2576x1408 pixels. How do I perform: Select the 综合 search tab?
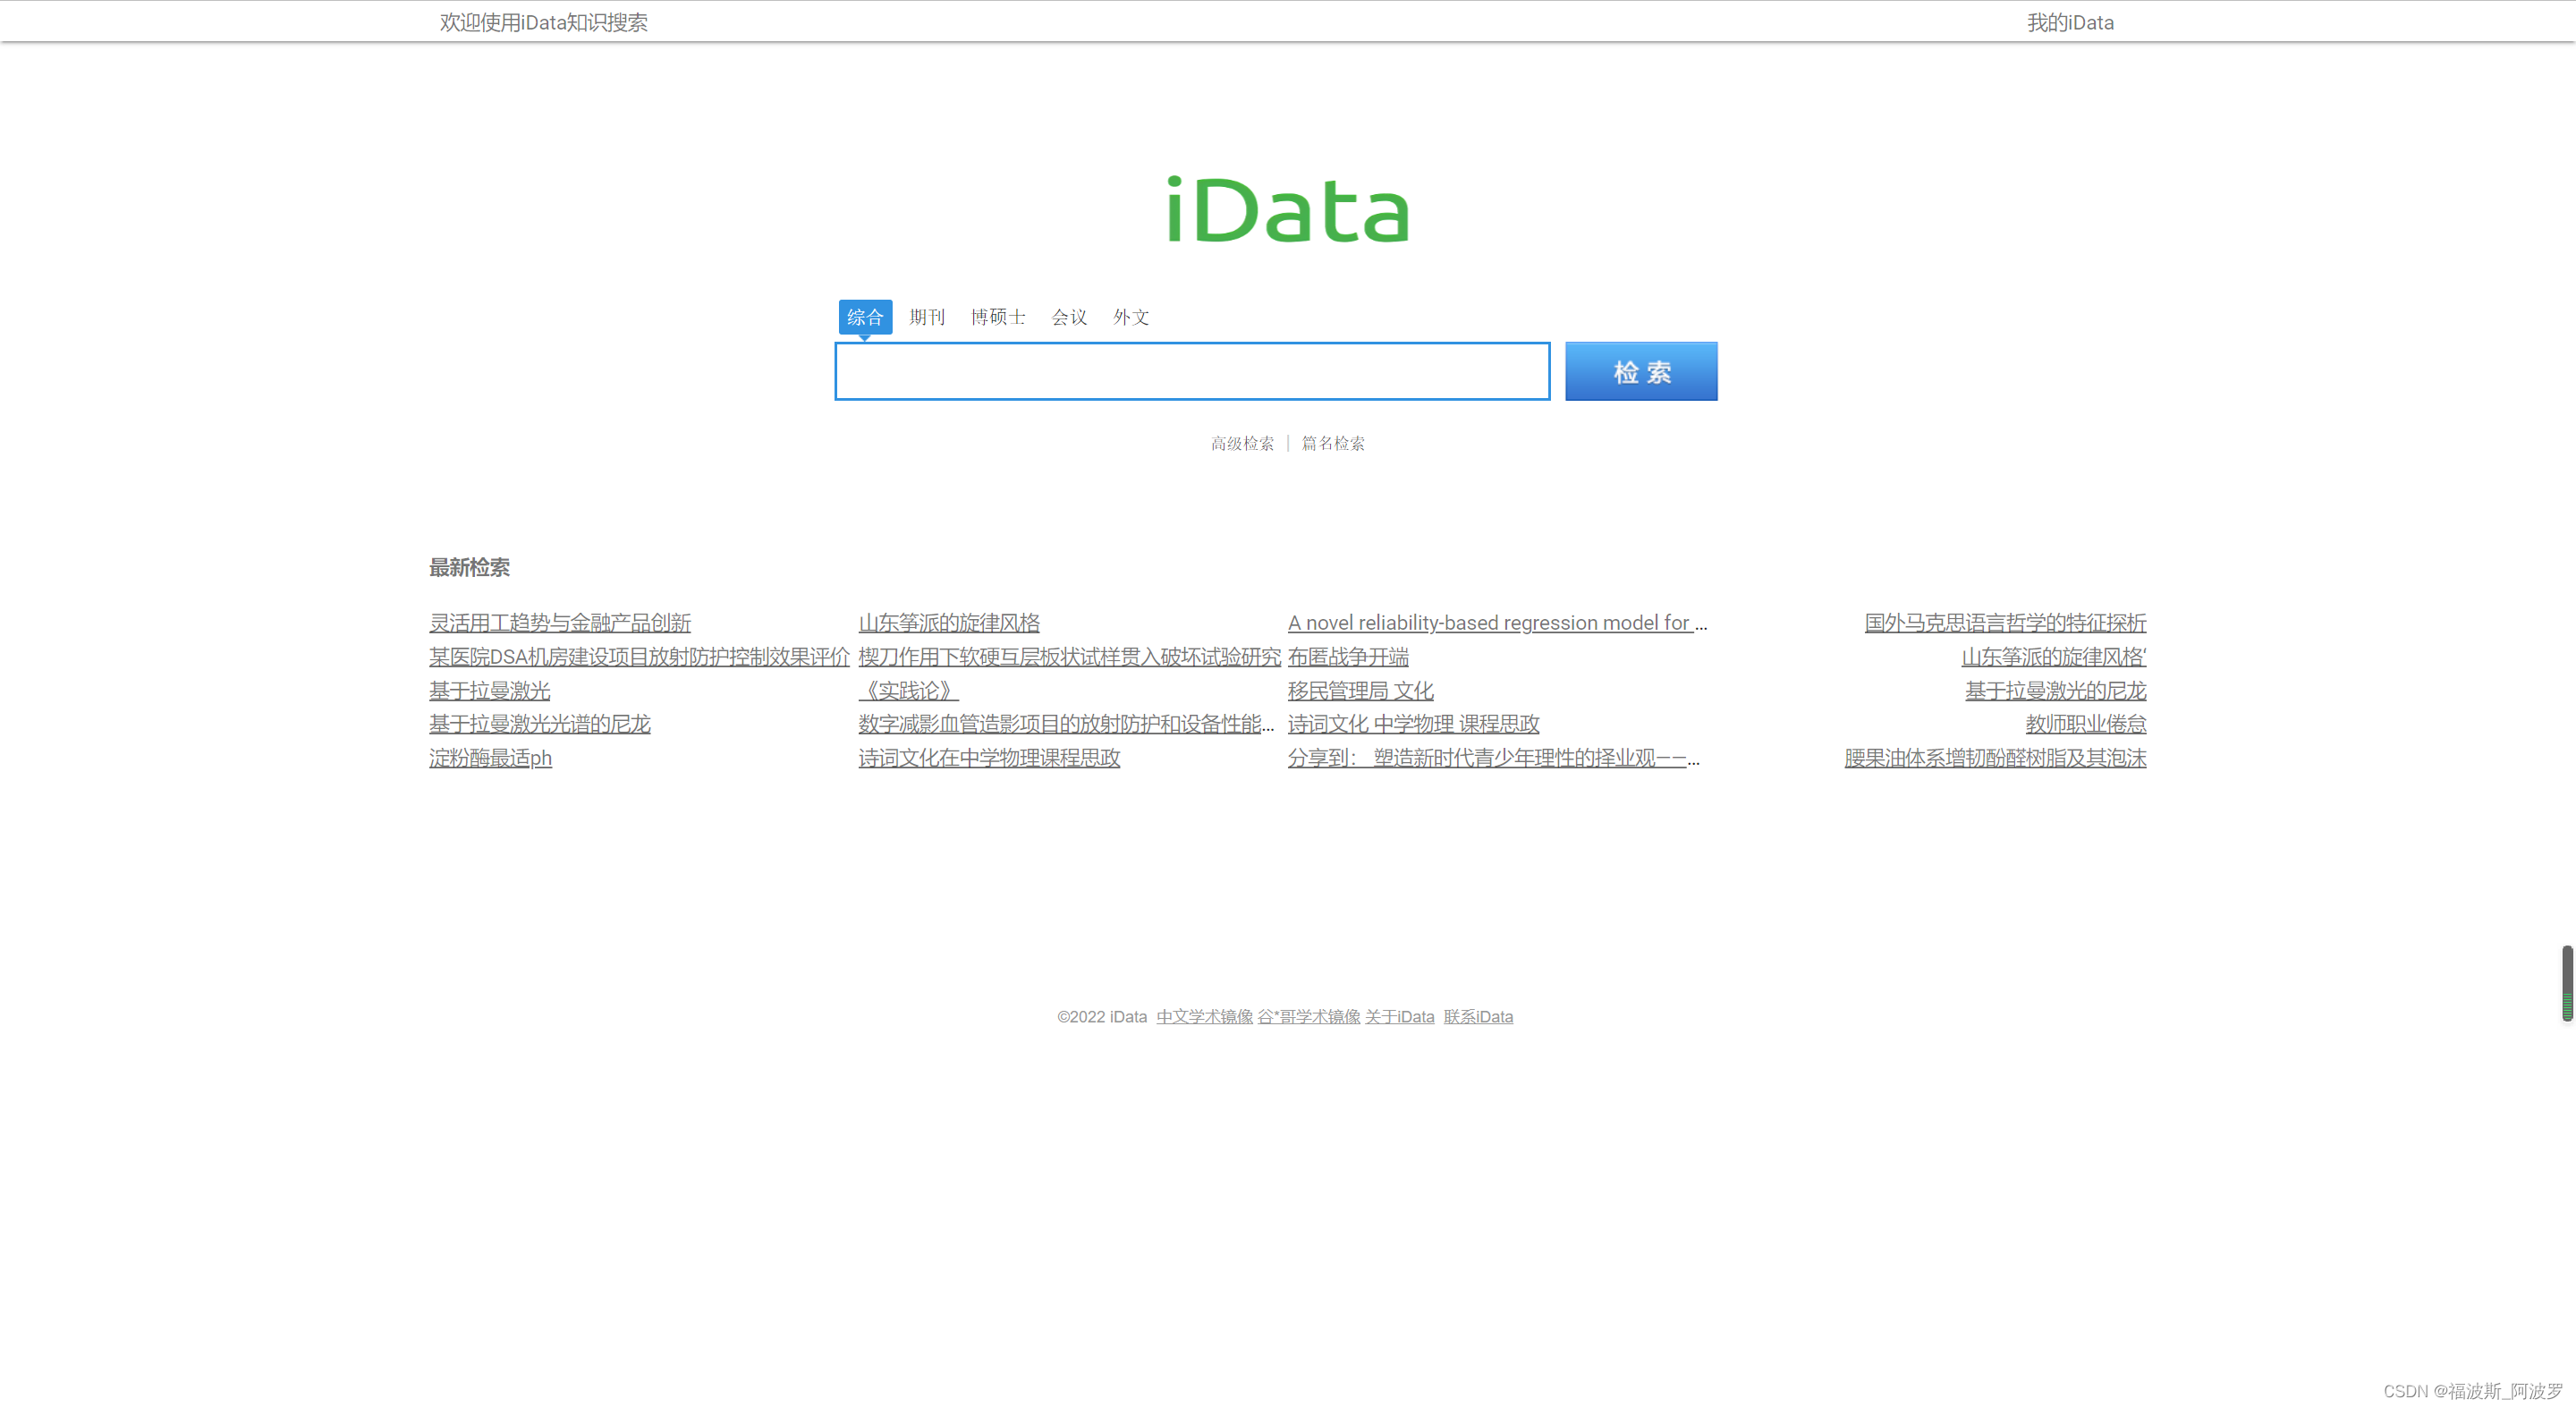tap(865, 317)
